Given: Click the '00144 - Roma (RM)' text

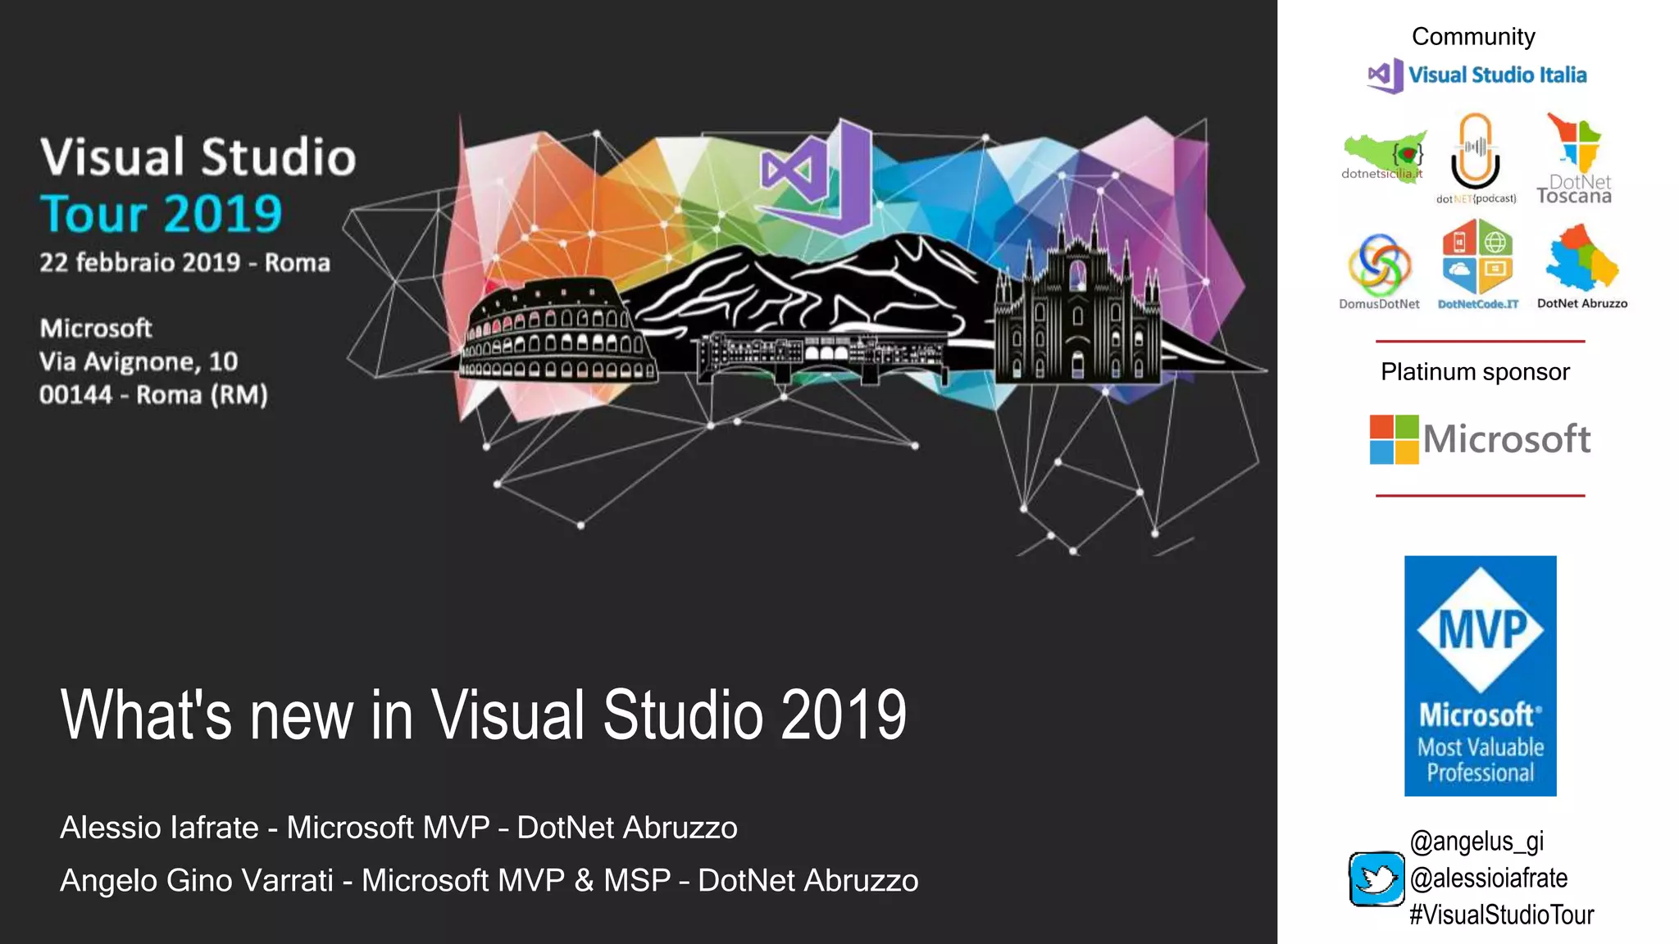Looking at the screenshot, I should pos(153,395).
